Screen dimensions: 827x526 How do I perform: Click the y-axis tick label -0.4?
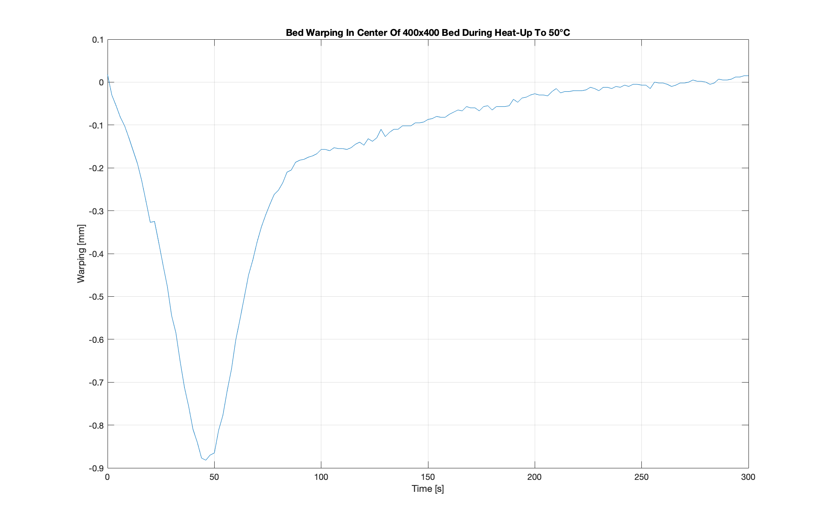pyautogui.click(x=96, y=254)
